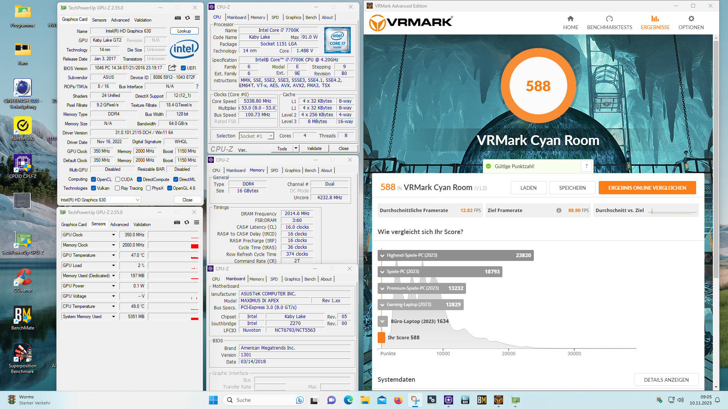This screenshot has height=409, width=728.
Task: Click the camera icon in GPU-Z Sensors window
Action: pos(177,222)
